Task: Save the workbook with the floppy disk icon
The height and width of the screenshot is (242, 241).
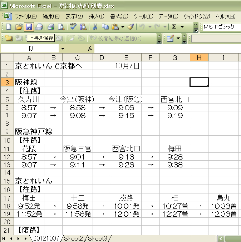Action: pyautogui.click(x=29, y=27)
